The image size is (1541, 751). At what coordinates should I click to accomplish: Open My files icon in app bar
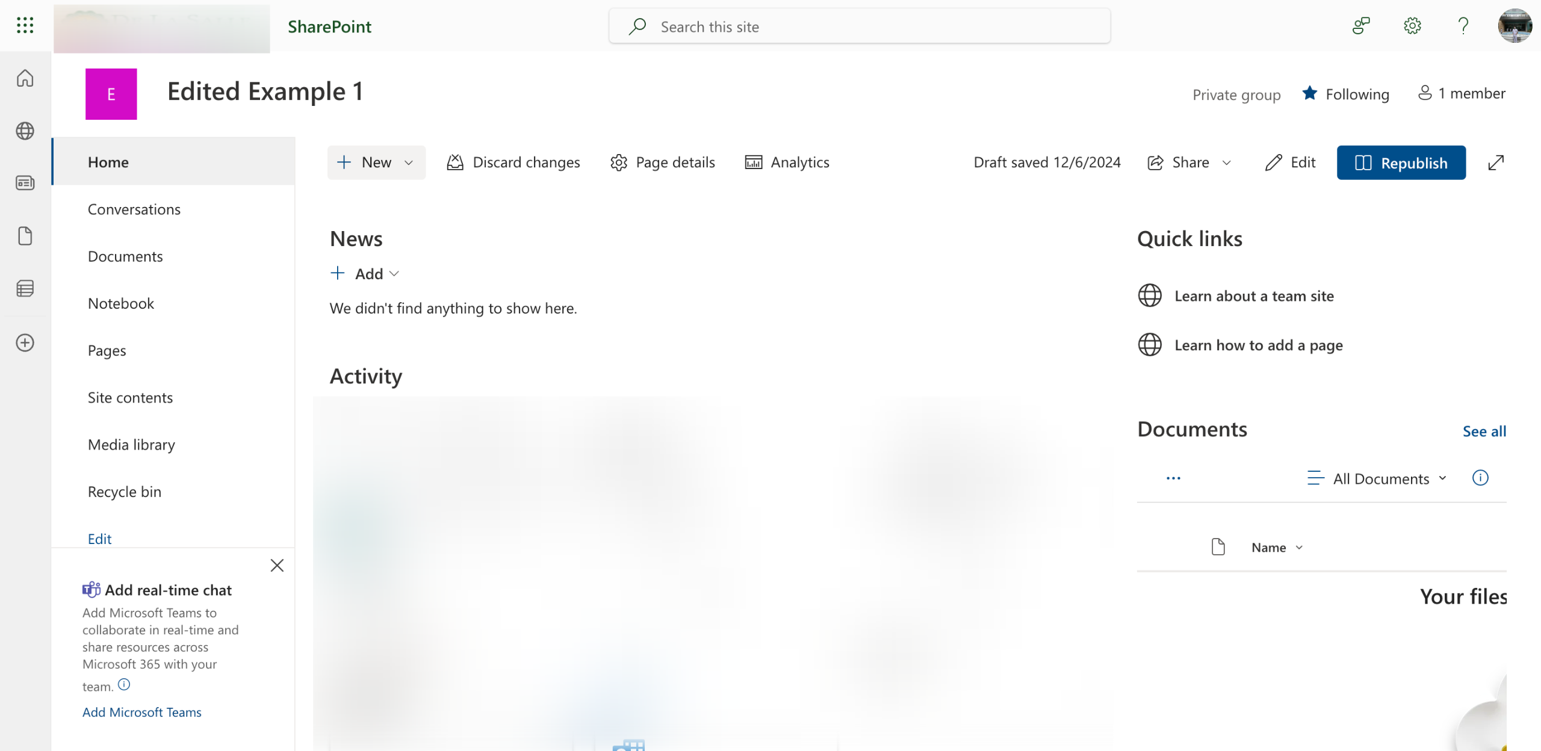click(x=25, y=236)
